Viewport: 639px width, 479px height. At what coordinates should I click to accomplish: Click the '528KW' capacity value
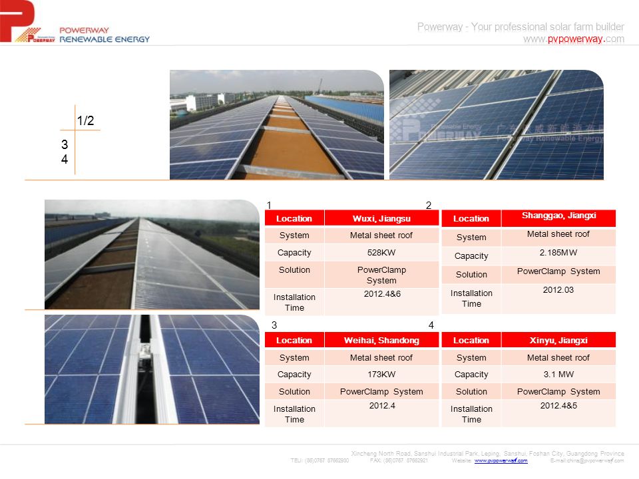pos(381,253)
